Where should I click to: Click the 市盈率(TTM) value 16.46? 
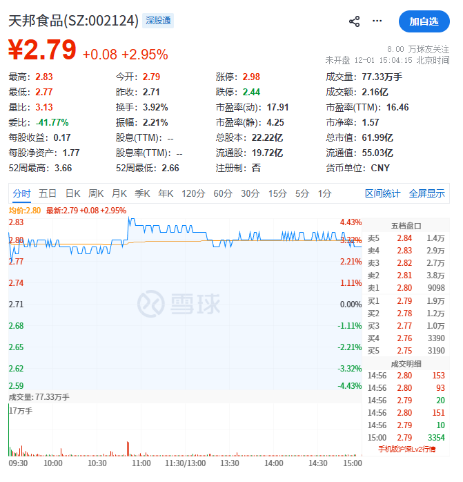click(397, 107)
